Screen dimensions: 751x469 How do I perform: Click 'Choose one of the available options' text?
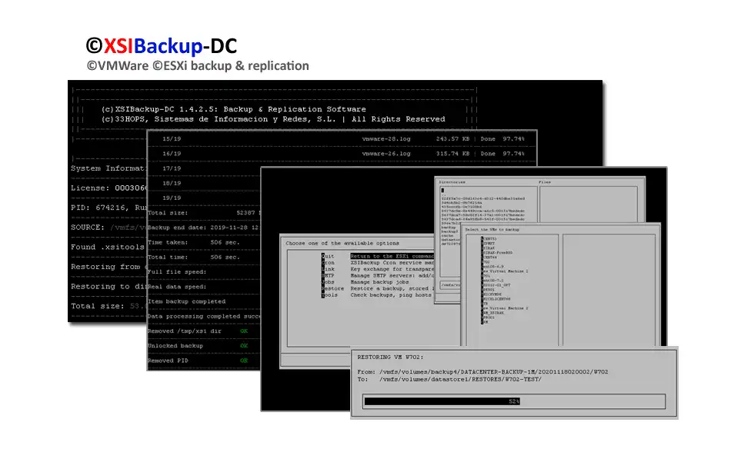342,243
